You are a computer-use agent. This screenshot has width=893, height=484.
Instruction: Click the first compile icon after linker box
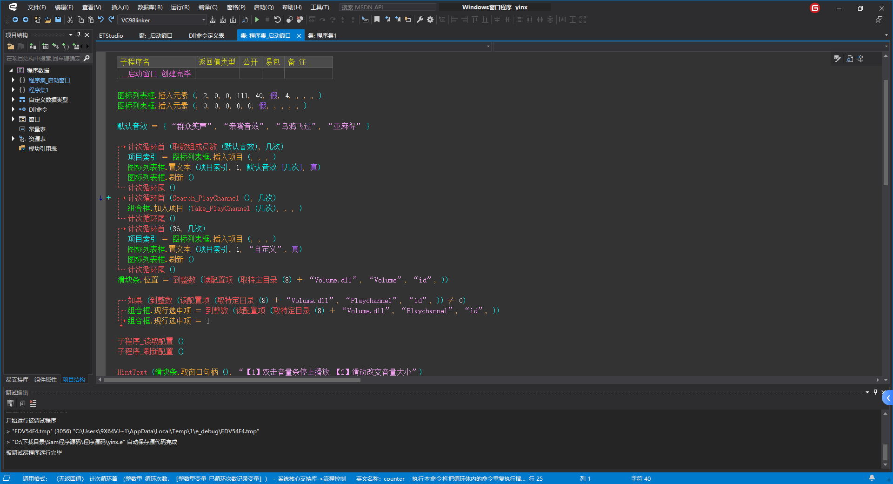tap(213, 20)
